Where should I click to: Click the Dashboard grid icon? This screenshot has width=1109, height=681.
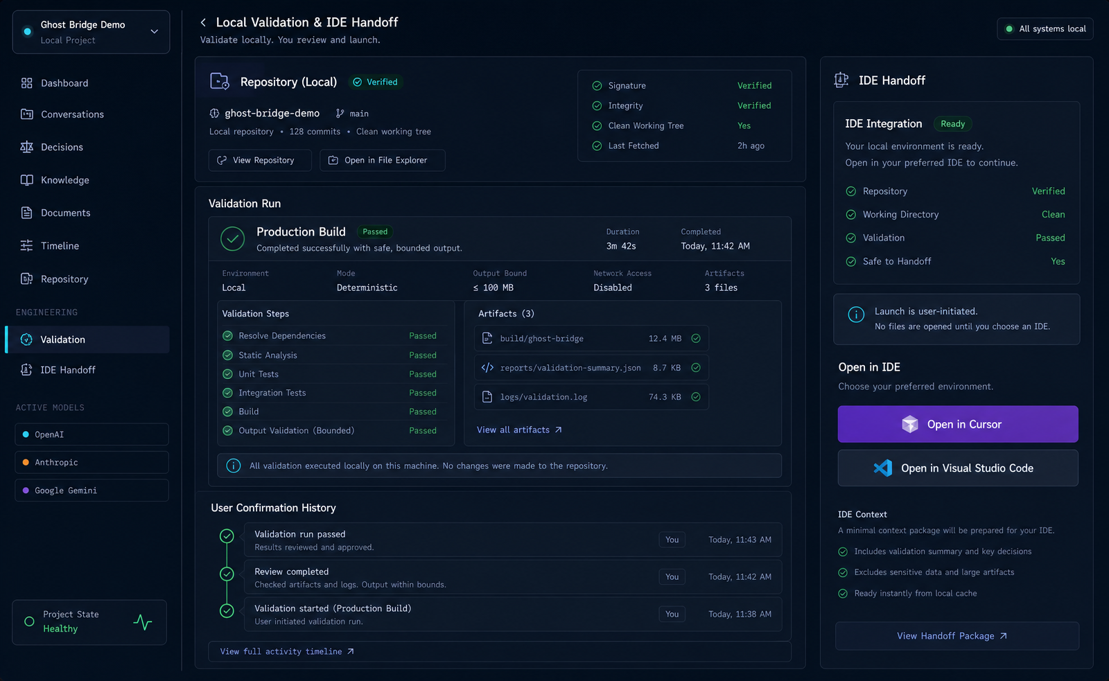coord(26,83)
